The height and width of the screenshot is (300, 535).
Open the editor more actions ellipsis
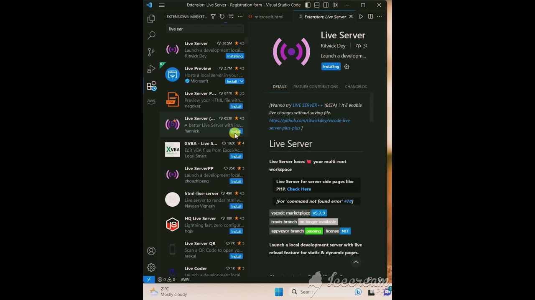click(380, 17)
